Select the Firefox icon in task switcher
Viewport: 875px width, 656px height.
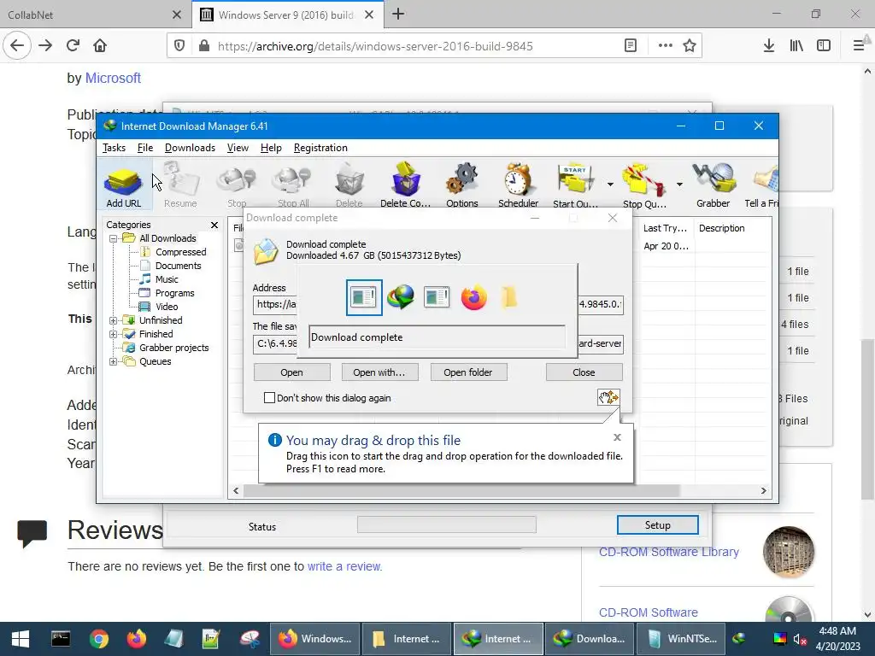click(473, 297)
